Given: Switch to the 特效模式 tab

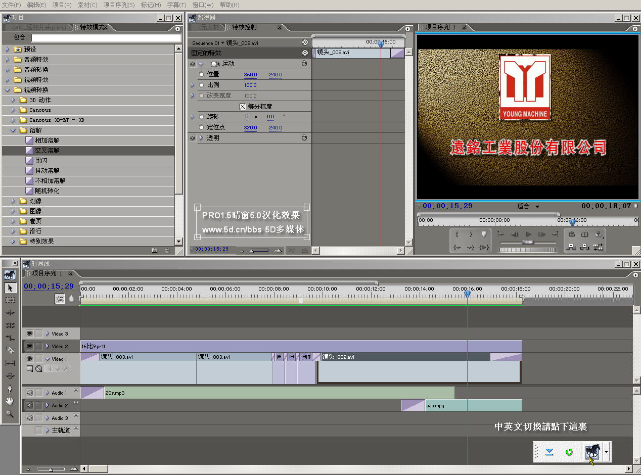Looking at the screenshot, I should [93, 27].
